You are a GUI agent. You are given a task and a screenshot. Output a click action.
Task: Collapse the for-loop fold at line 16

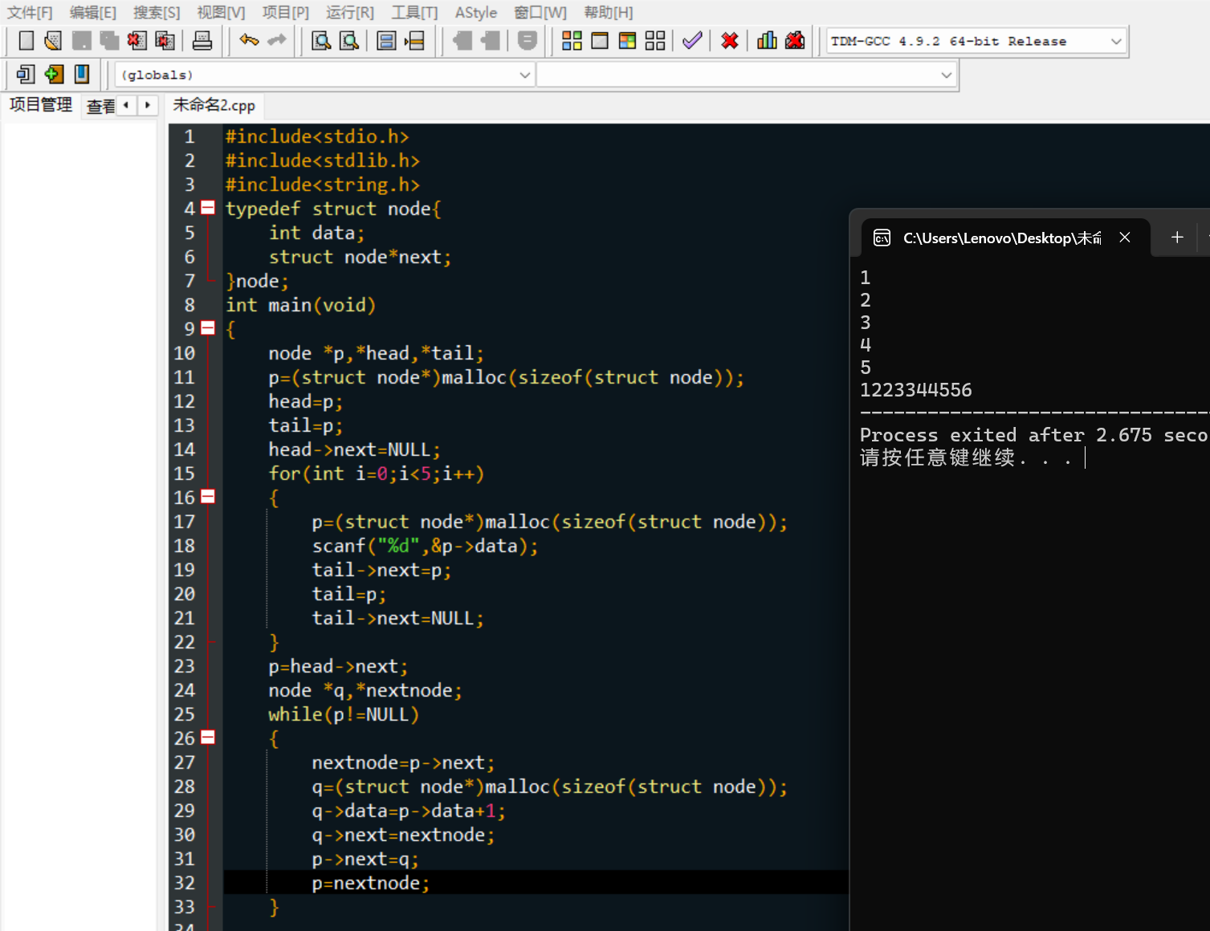pos(208,497)
